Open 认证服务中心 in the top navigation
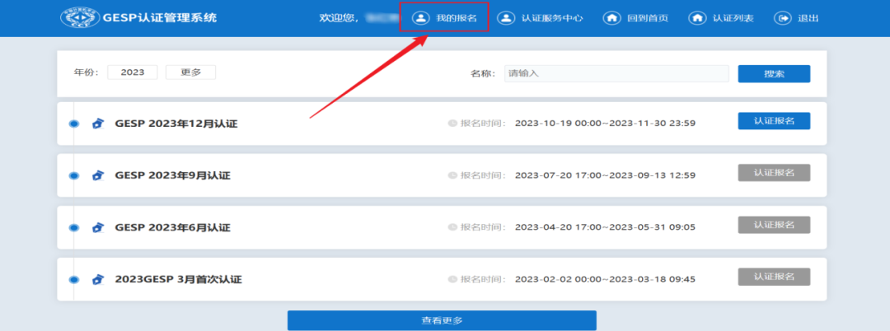Screen dimensions: 890x331 tap(540, 18)
